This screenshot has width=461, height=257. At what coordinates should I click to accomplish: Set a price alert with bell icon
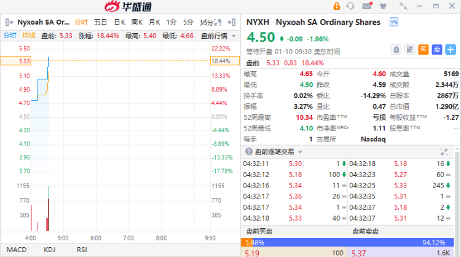[x=396, y=50]
